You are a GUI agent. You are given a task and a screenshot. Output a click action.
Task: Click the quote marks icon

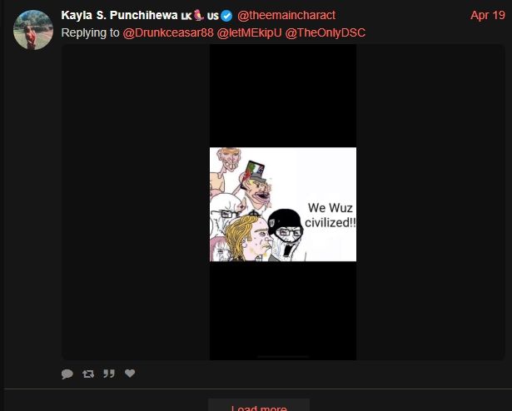[x=109, y=374]
